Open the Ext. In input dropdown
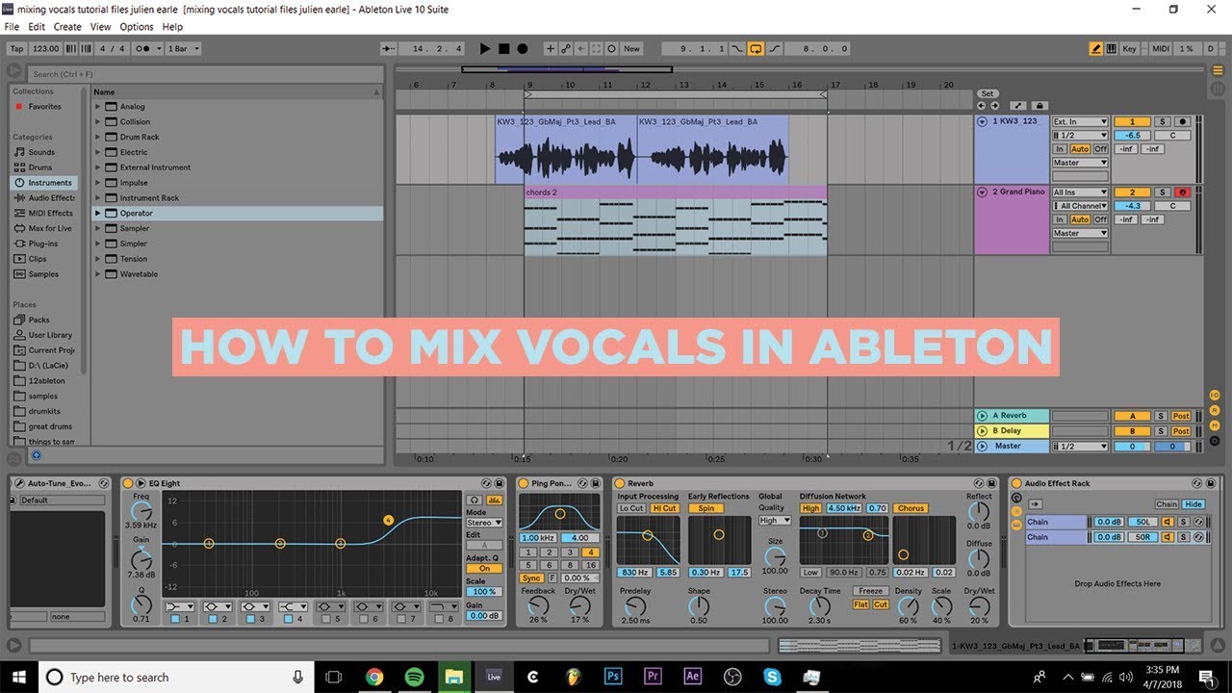Screen dimensions: 1232x693 pos(1080,122)
